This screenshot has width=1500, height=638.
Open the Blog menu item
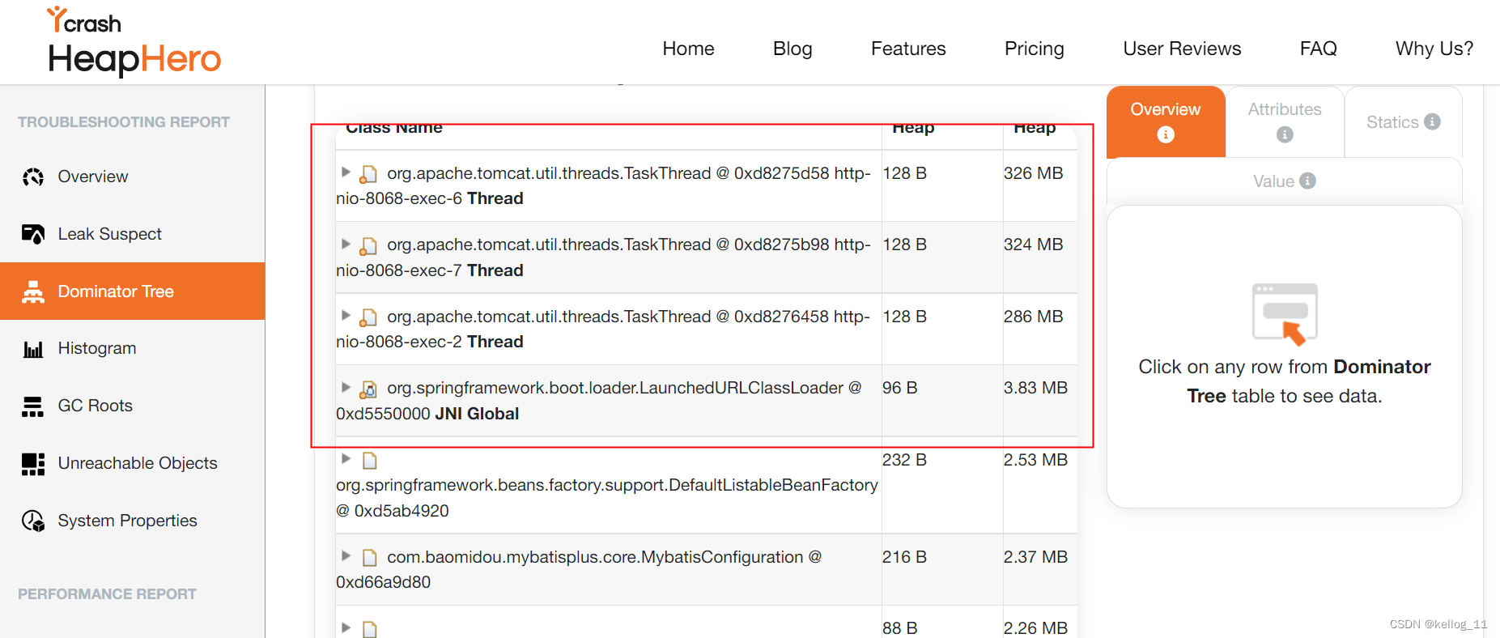click(x=792, y=49)
